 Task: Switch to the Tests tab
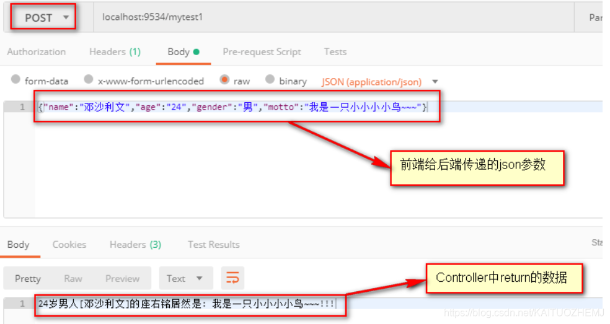pos(335,52)
